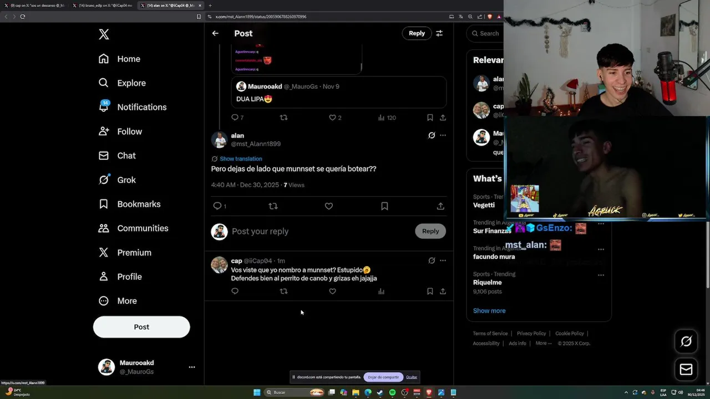Click Show more under trends

pos(489,311)
